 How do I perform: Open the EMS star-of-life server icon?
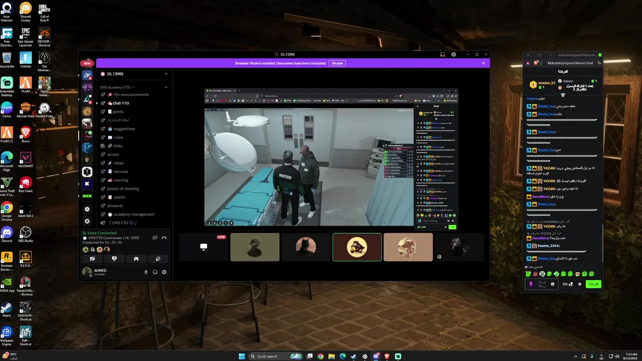87,171
